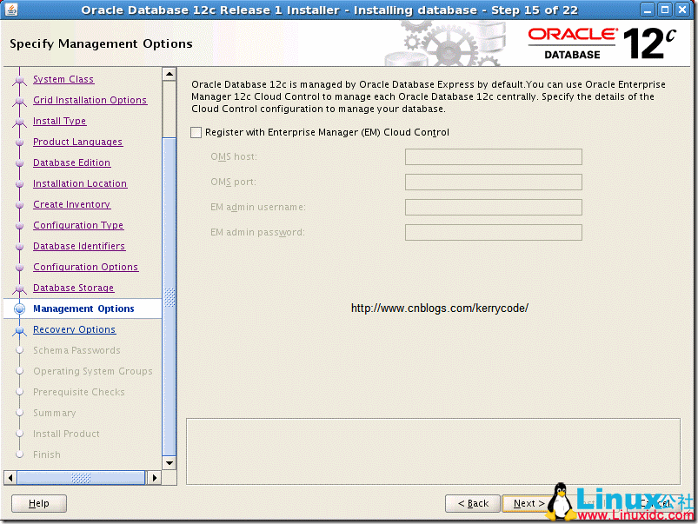This screenshot has width=698, height=524.
Task: Click the completed arrow icon beside Database Storage
Action: pos(17,288)
